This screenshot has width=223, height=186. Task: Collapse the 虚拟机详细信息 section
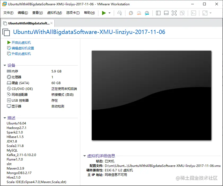[85, 156]
